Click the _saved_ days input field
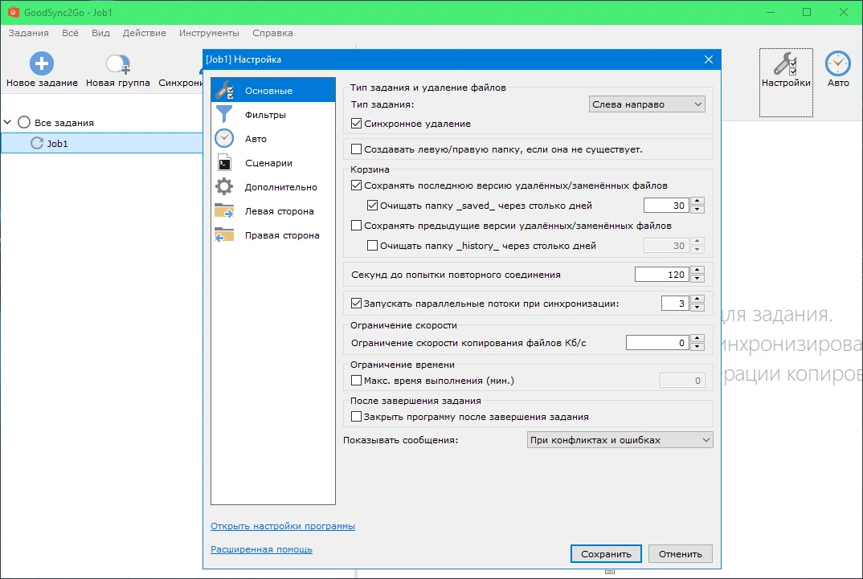The height and width of the screenshot is (579, 863). pos(666,206)
